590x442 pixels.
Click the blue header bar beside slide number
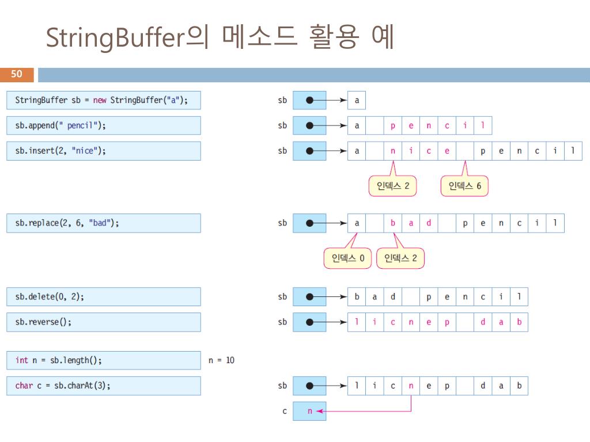click(x=314, y=75)
